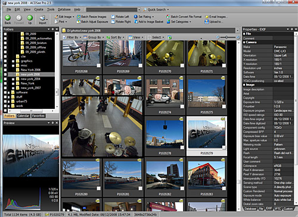Open the Tools menu
Viewport: 298px width, 217px height.
[51, 10]
